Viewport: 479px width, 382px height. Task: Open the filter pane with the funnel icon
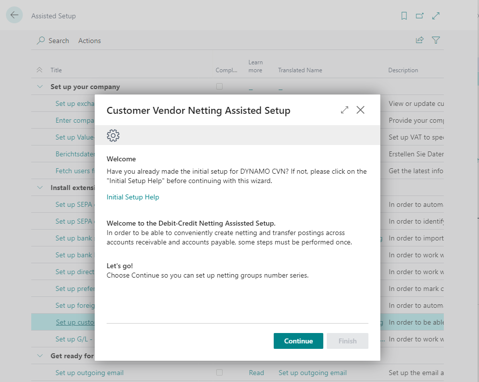click(436, 40)
